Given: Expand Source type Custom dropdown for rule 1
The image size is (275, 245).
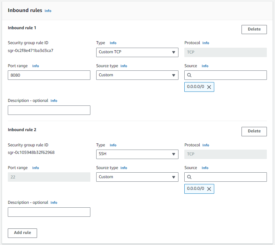Looking at the screenshot, I should coord(137,75).
